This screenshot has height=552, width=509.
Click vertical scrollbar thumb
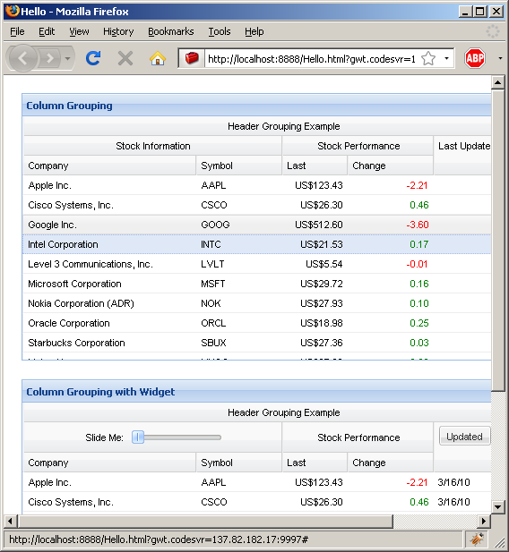click(x=497, y=241)
